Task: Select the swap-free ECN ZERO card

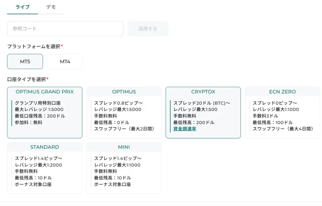Action: click(x=282, y=112)
